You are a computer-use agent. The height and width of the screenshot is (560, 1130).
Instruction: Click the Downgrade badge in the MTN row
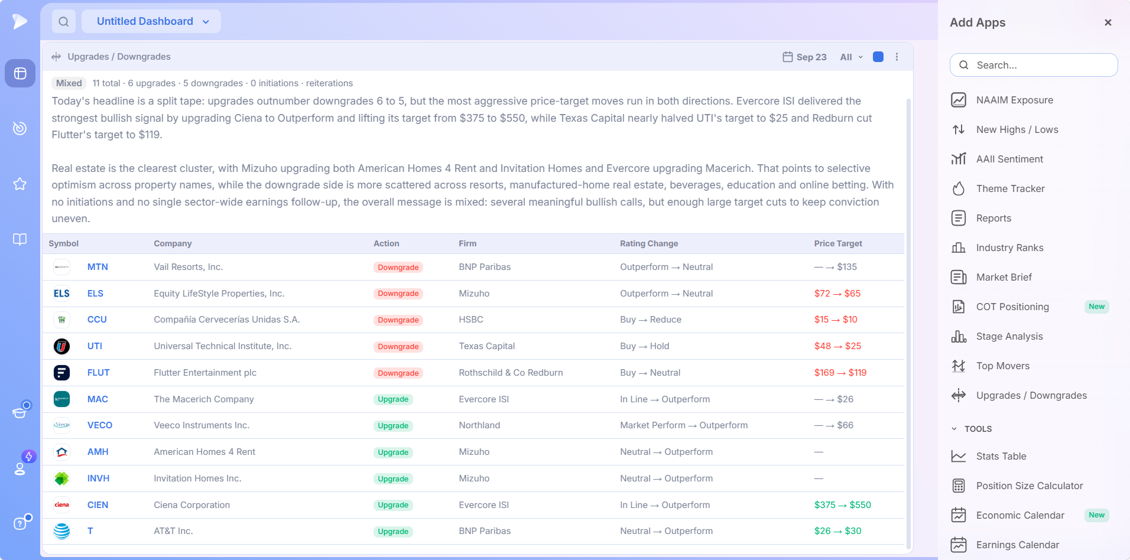[x=398, y=268]
